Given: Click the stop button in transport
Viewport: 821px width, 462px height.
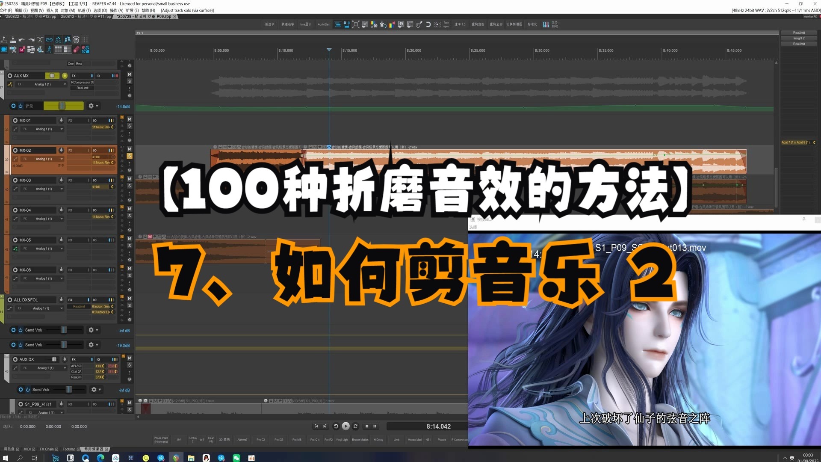Looking at the screenshot, I should 366,426.
